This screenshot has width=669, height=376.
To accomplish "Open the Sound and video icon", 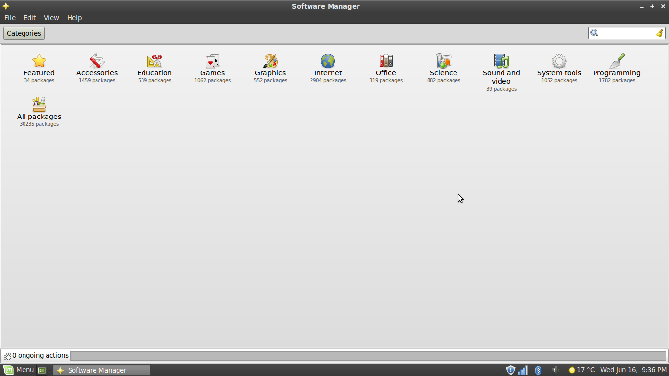I will click(x=502, y=61).
